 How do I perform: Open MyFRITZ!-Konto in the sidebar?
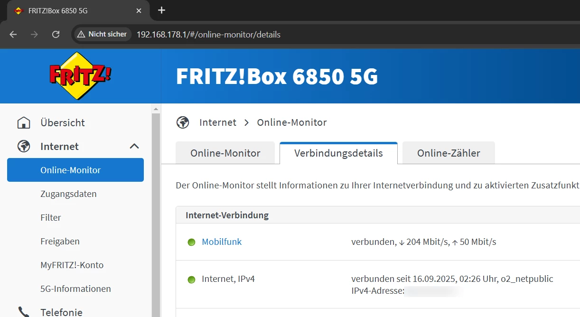point(72,265)
